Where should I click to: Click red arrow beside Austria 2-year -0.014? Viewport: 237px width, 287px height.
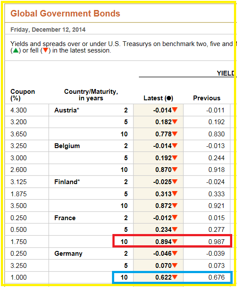click(x=175, y=110)
